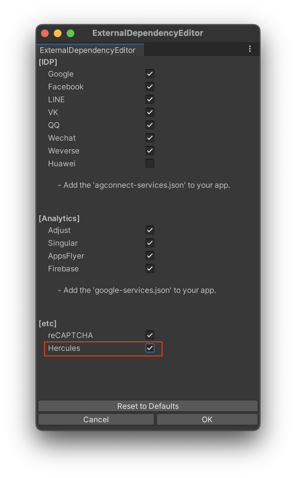Turn off the Weverse checkbox
This screenshot has width=296, height=478.
coord(150,151)
